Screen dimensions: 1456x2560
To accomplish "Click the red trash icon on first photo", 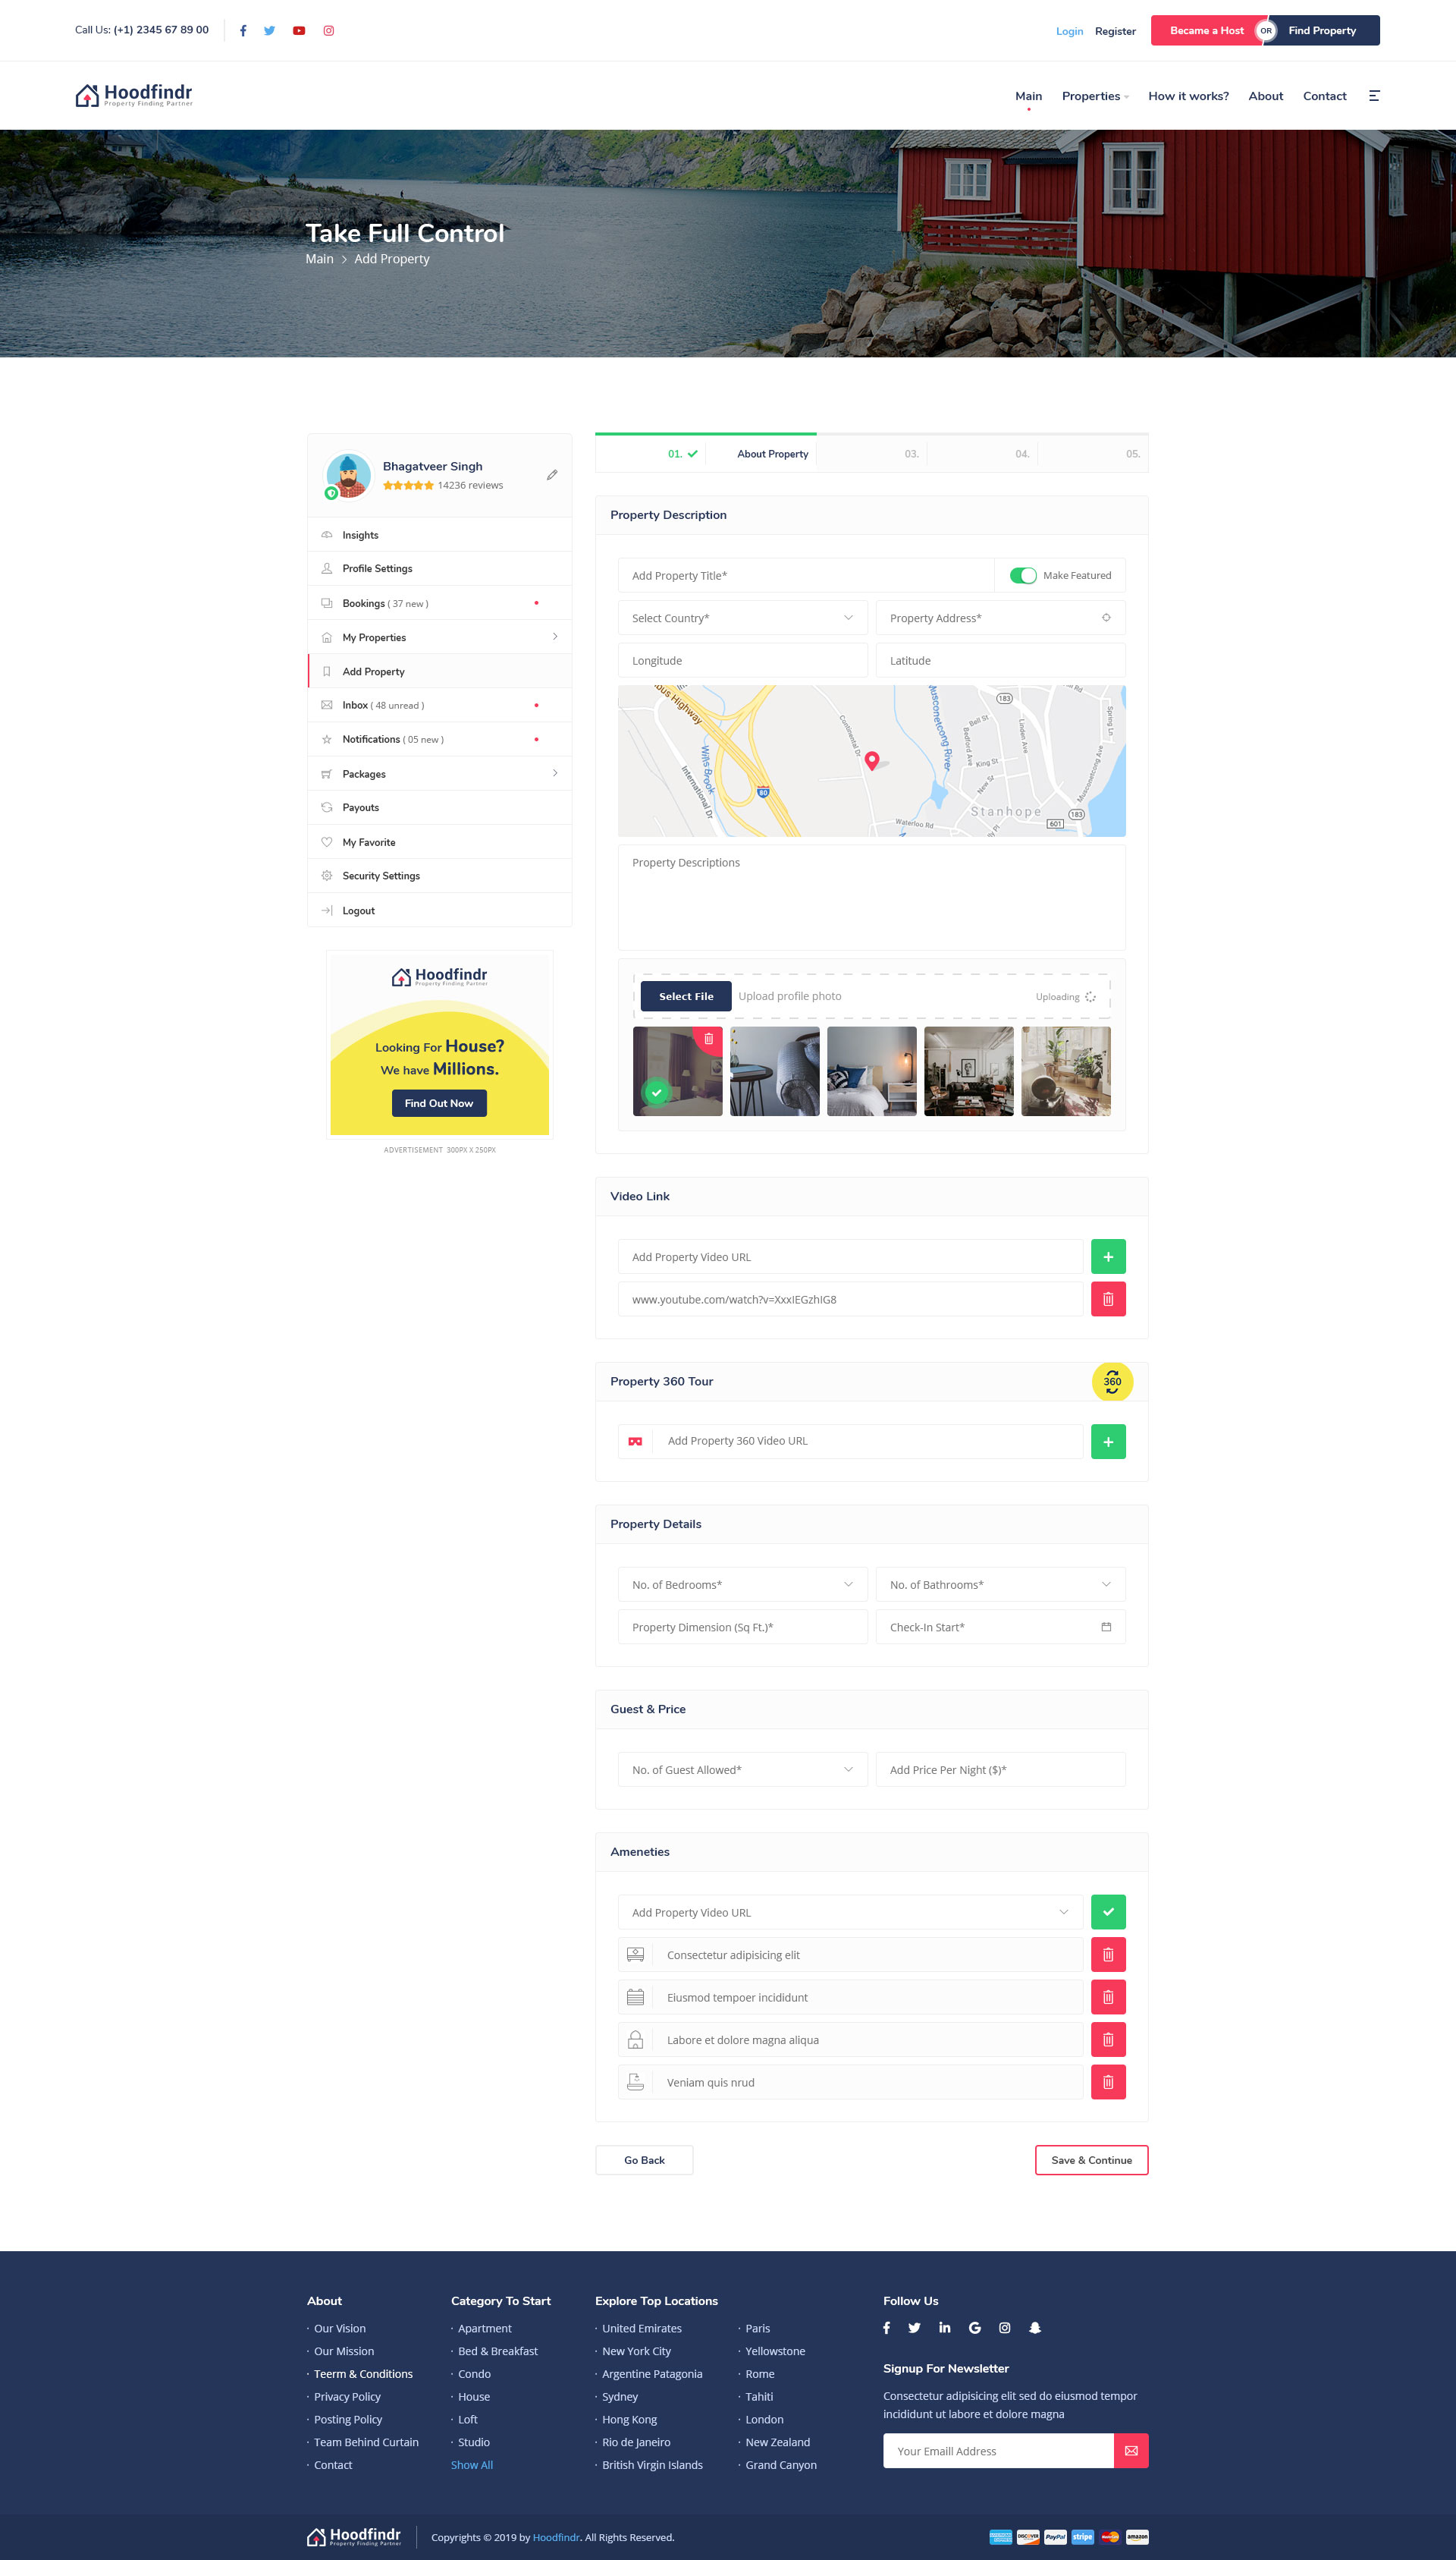I will (x=708, y=1039).
